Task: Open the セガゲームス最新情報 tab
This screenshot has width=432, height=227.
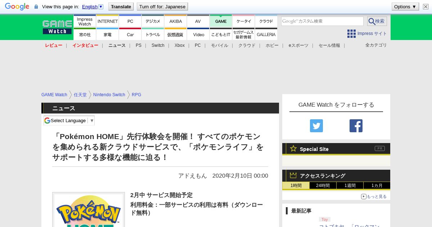Action: (x=244, y=34)
